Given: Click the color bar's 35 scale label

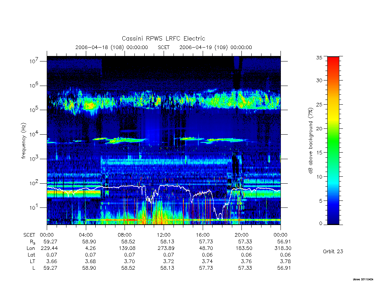Looking at the screenshot, I should [319, 57].
